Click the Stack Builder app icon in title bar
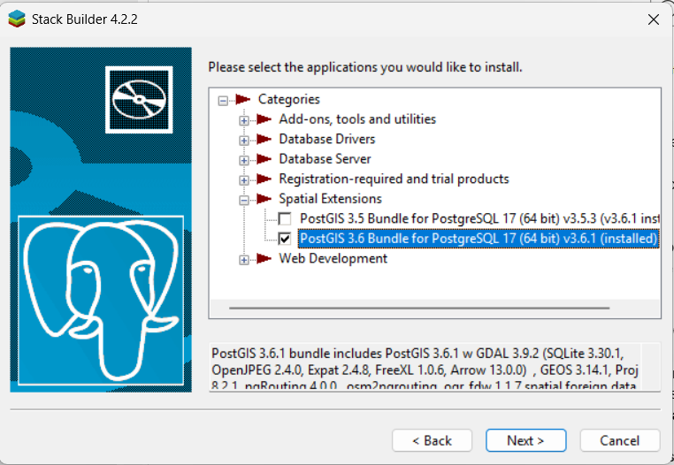 click(17, 19)
